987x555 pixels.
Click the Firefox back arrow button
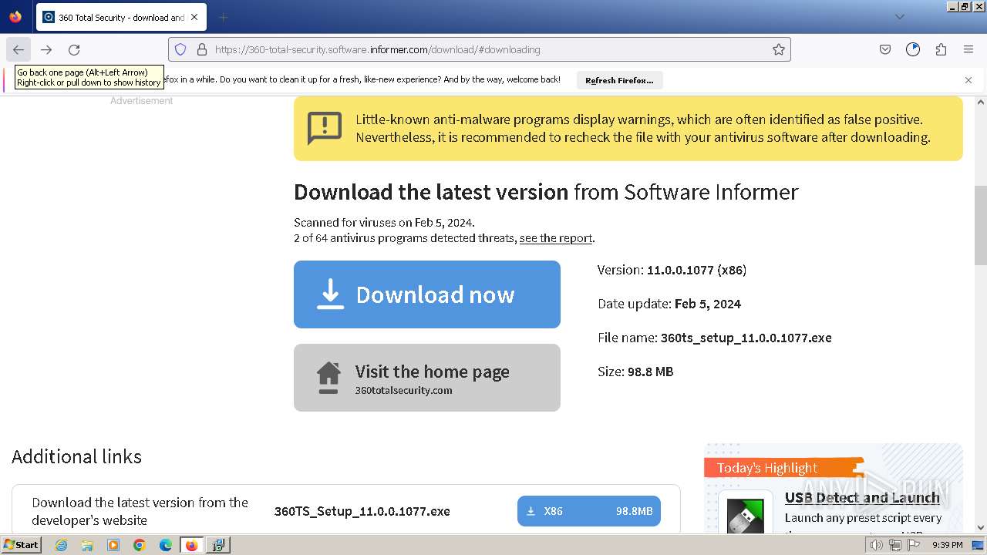(x=19, y=49)
